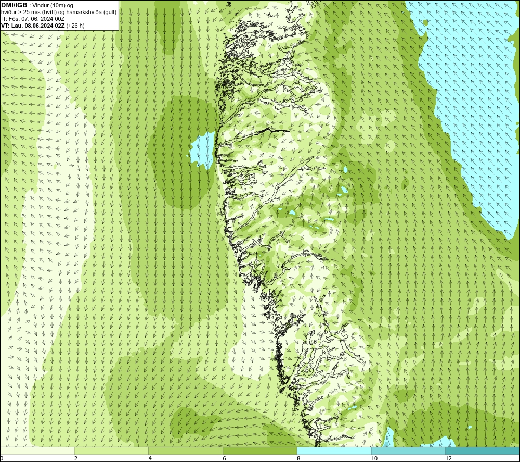The height and width of the screenshot is (462, 520).
Task: Click the scale label '2'
Action: click(x=76, y=459)
